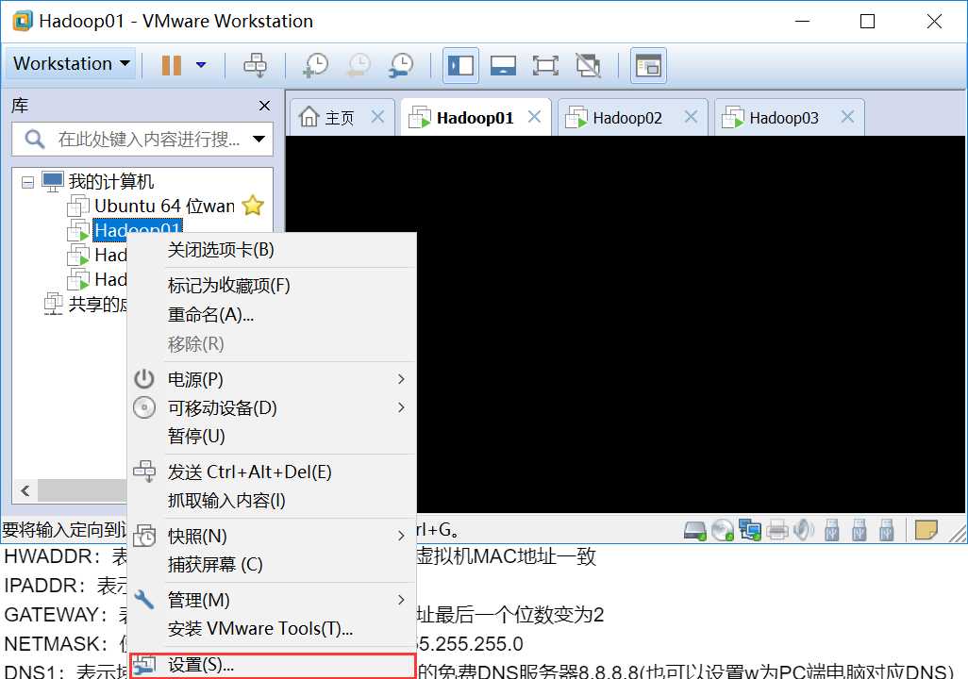Screen dimensions: 968x679
Task: Open the Workstation dropdown menu
Action: click(x=71, y=63)
